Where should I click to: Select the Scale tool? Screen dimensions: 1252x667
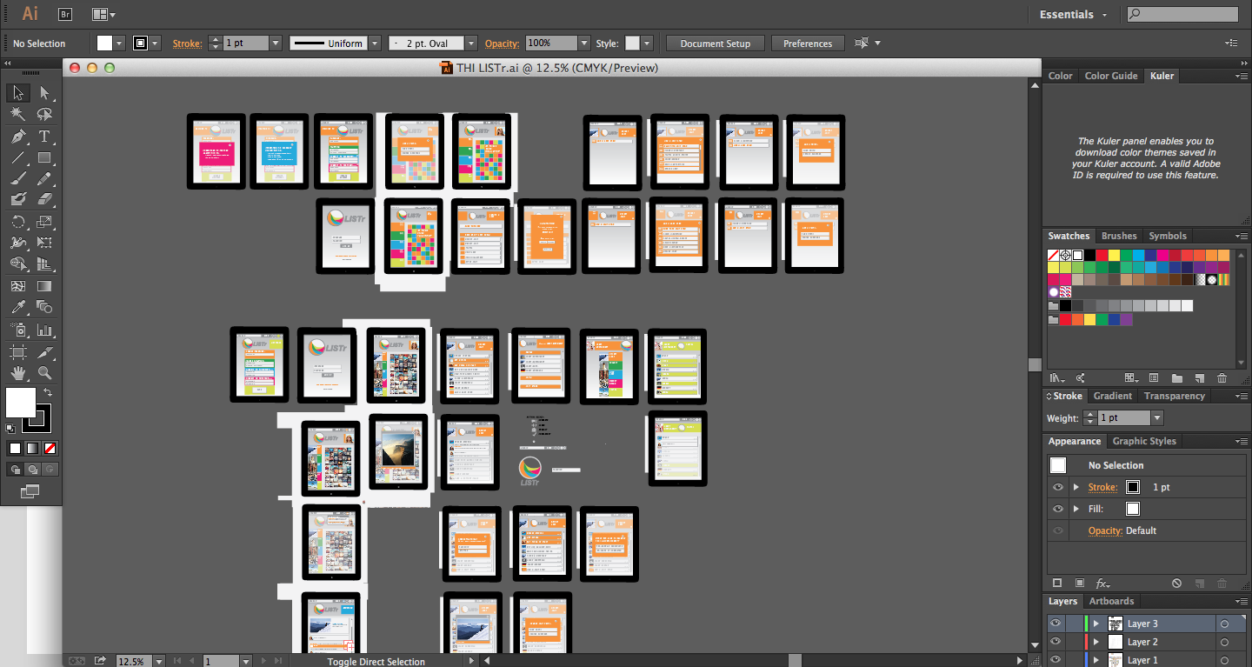point(44,221)
